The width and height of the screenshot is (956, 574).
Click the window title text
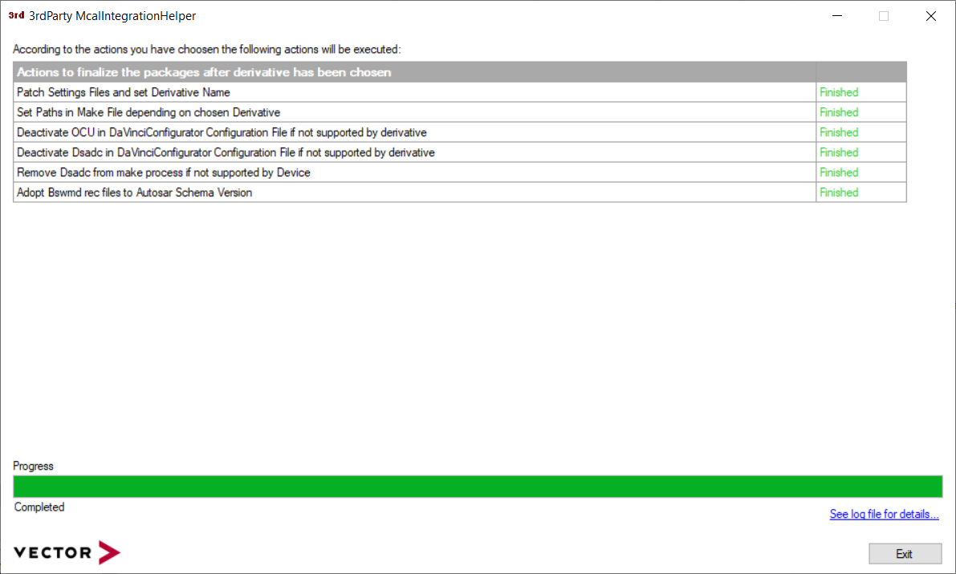tap(112, 16)
